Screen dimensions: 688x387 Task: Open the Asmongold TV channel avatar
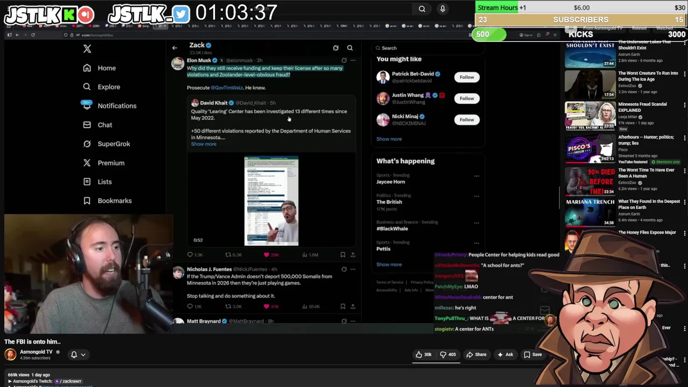coord(10,355)
